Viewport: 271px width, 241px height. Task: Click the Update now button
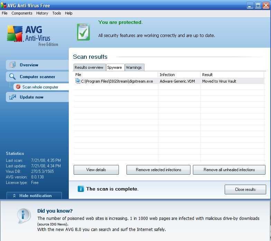click(x=37, y=97)
